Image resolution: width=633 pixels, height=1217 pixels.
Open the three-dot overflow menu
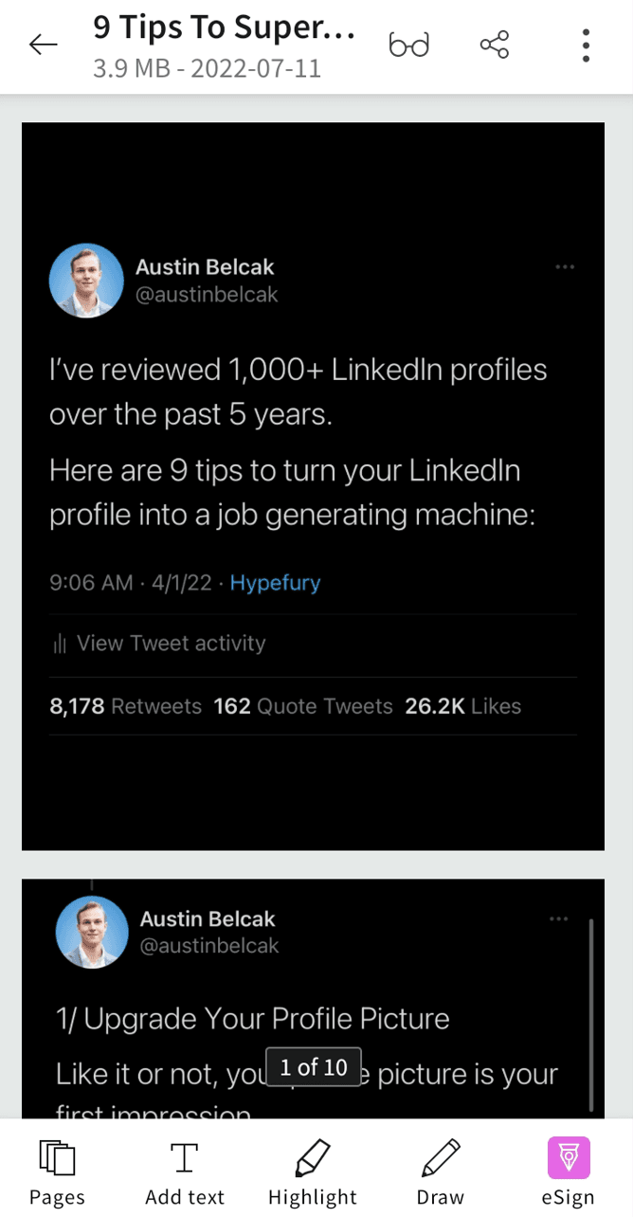pos(586,45)
